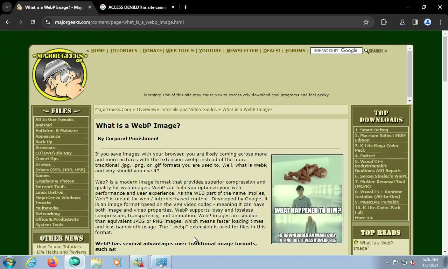Click MajorGeeks.Com breadcrumb link
This screenshot has width=448, height=269.
coord(113,110)
